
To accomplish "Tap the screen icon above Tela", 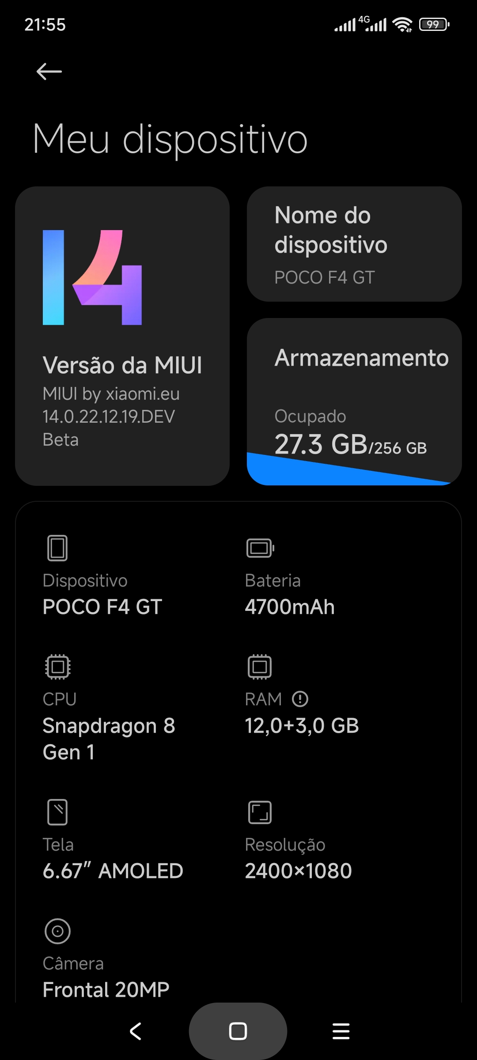I will (x=57, y=812).
